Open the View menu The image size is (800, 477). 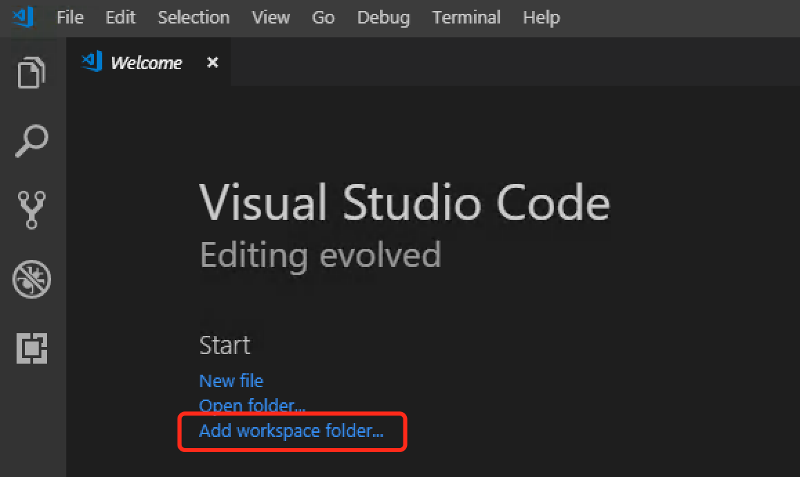pos(271,17)
